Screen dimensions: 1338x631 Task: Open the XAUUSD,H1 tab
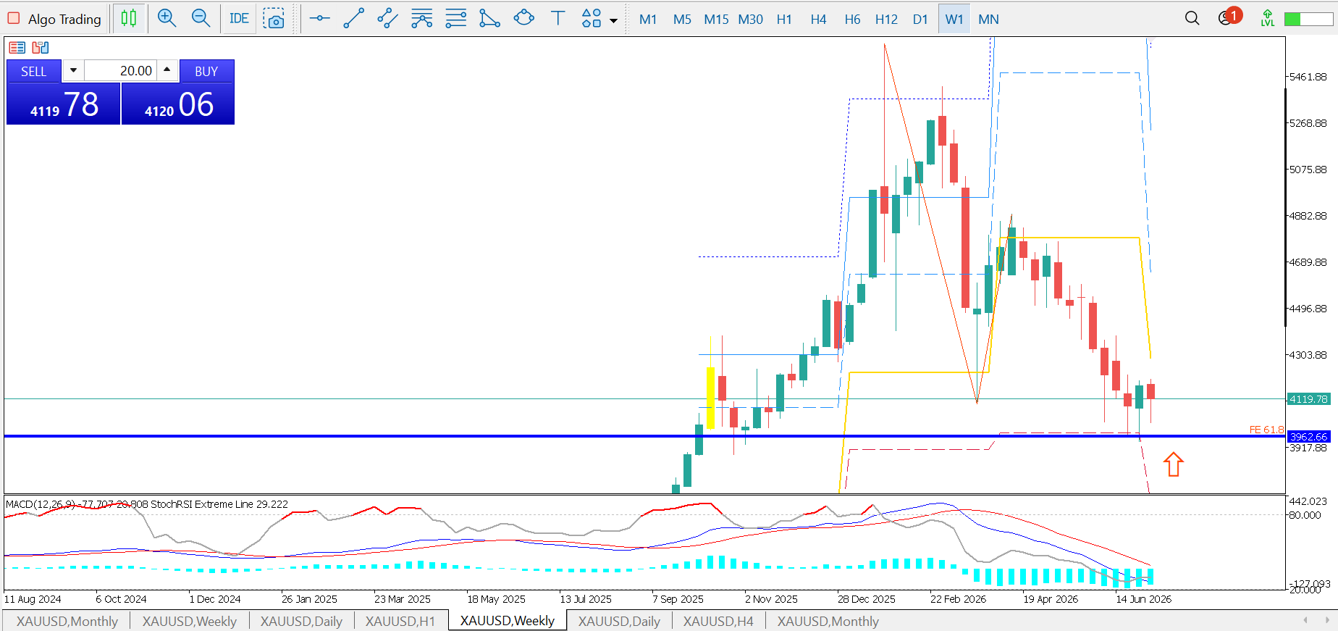[x=400, y=621]
